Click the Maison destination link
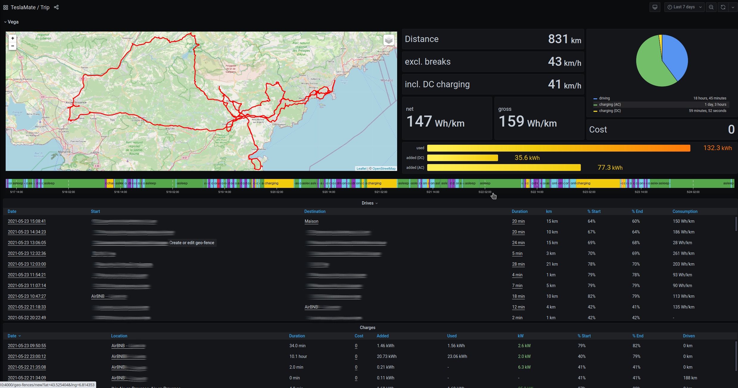Image resolution: width=738 pixels, height=388 pixels. [x=311, y=221]
